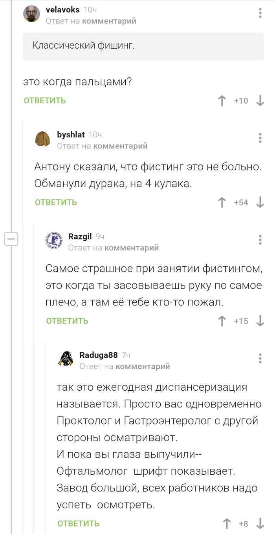Screen dimensions: 275x534
Task: Click byshlat's profile avatar
Action: (43, 138)
